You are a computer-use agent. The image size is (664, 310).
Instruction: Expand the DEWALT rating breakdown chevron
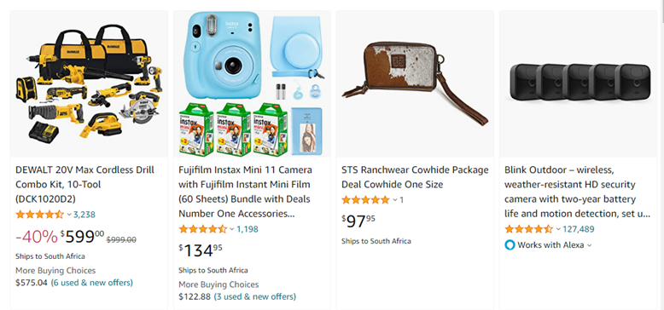tap(69, 215)
